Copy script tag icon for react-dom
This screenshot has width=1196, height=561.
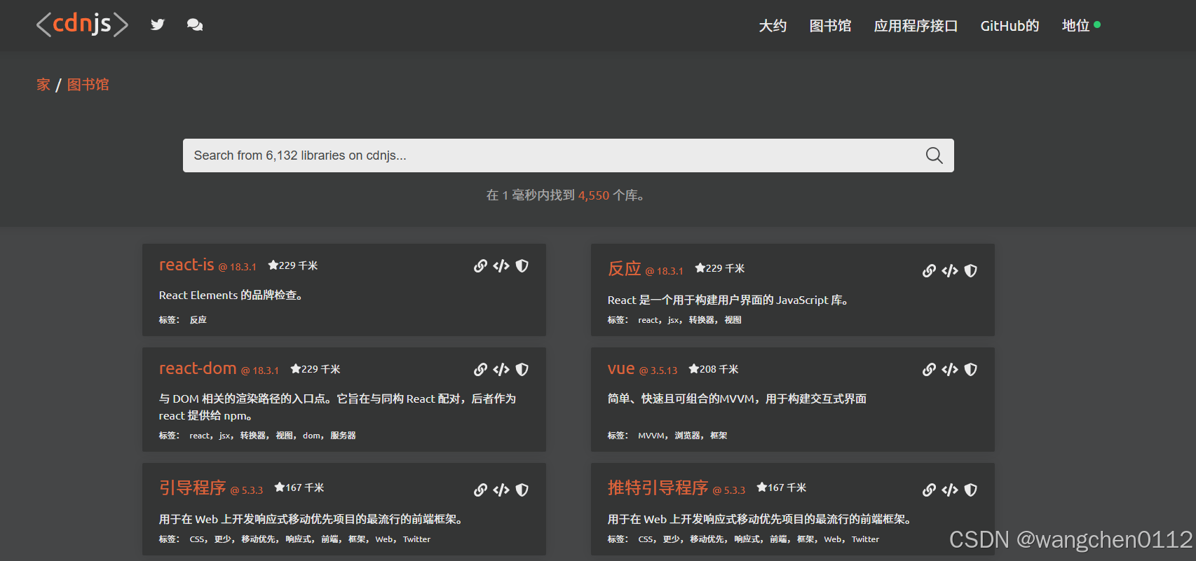(x=501, y=369)
